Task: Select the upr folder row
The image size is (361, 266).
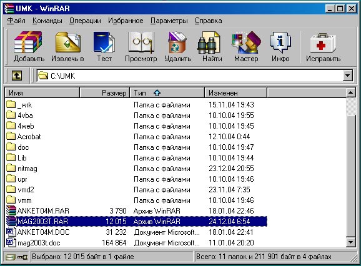Action: 136,179
